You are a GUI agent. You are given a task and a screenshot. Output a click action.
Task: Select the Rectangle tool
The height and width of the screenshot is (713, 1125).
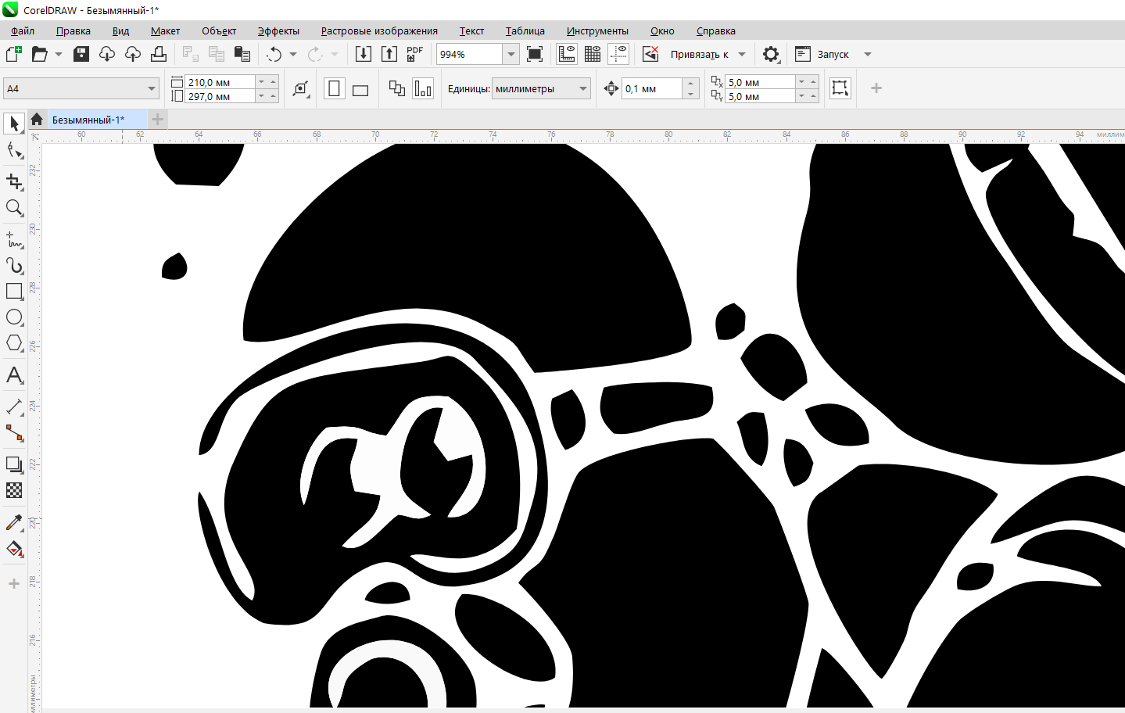click(14, 291)
